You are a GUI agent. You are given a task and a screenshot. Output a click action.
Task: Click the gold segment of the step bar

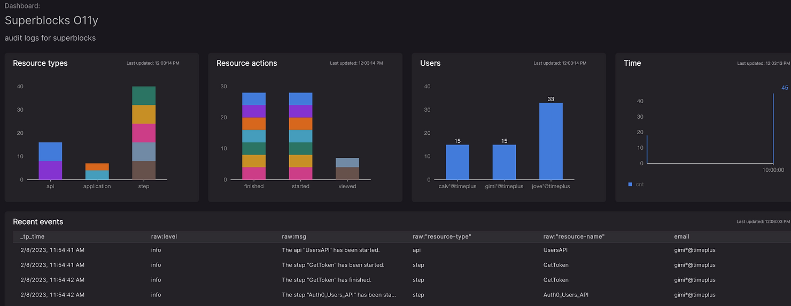144,114
